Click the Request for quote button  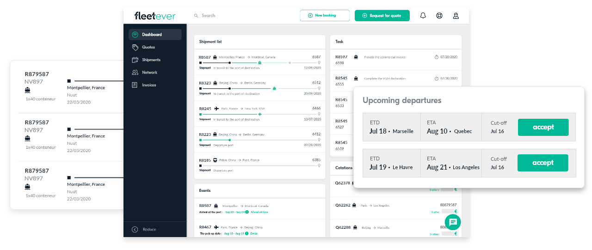click(382, 15)
